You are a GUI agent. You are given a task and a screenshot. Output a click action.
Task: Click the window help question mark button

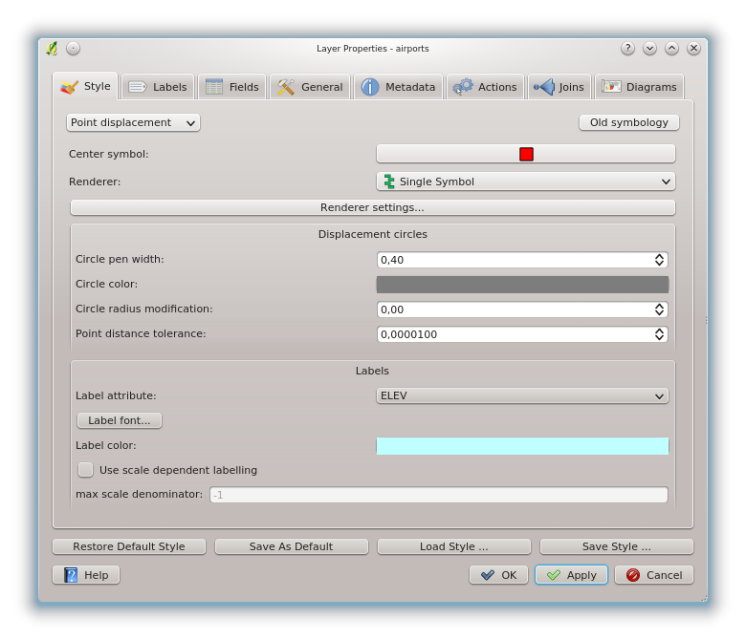[x=627, y=48]
